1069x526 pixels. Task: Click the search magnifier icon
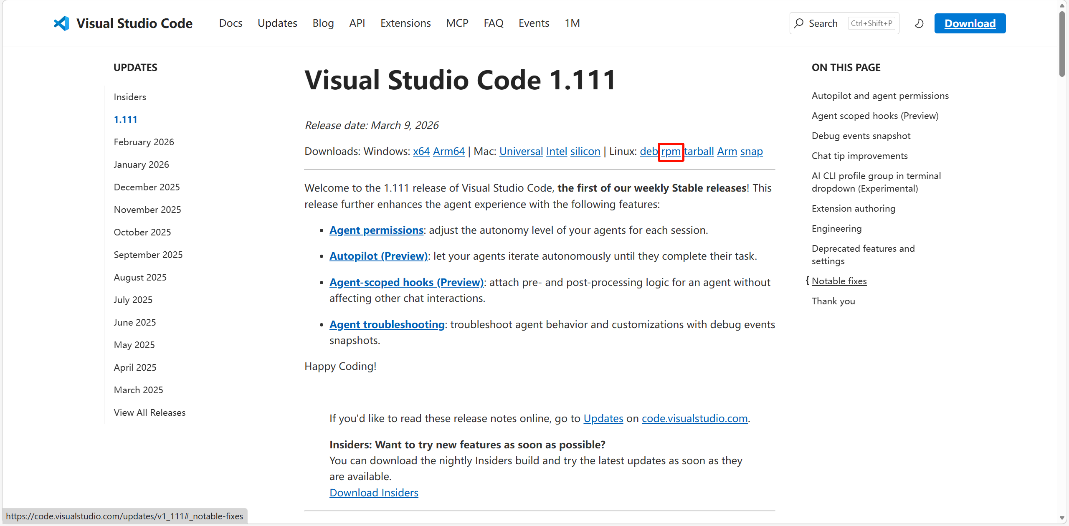tap(799, 23)
